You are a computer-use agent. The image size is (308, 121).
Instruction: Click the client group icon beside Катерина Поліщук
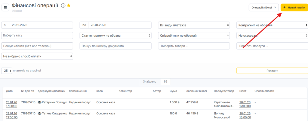(x=39, y=102)
